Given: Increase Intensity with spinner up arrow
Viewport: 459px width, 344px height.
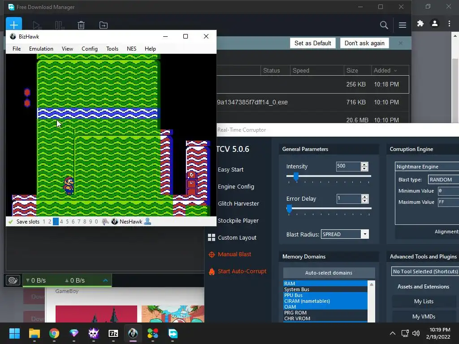Looking at the screenshot, I should 364,164.
